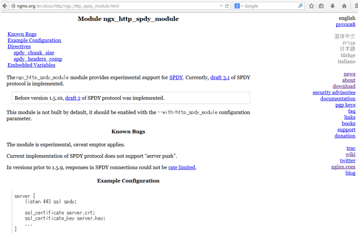Follow the SPDY protocol link
358x234 pixels.
[x=176, y=77]
